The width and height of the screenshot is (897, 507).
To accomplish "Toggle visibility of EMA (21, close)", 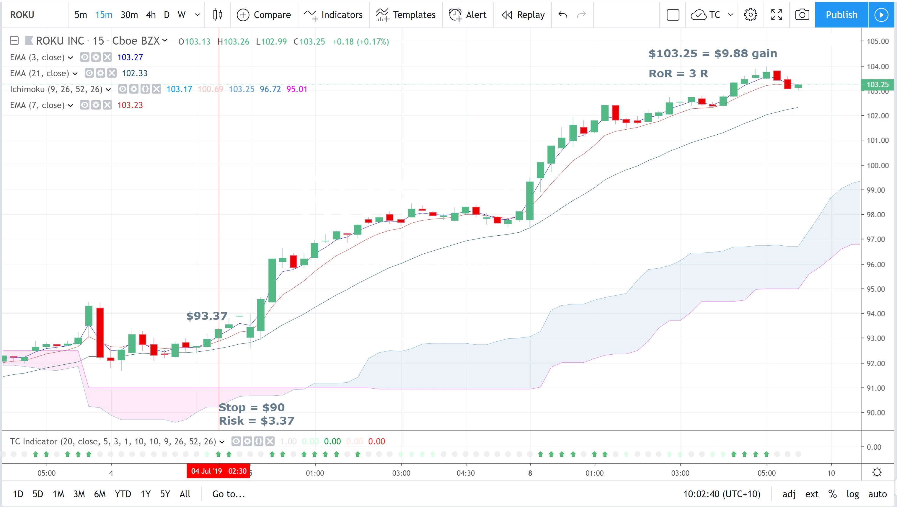I will coord(89,73).
